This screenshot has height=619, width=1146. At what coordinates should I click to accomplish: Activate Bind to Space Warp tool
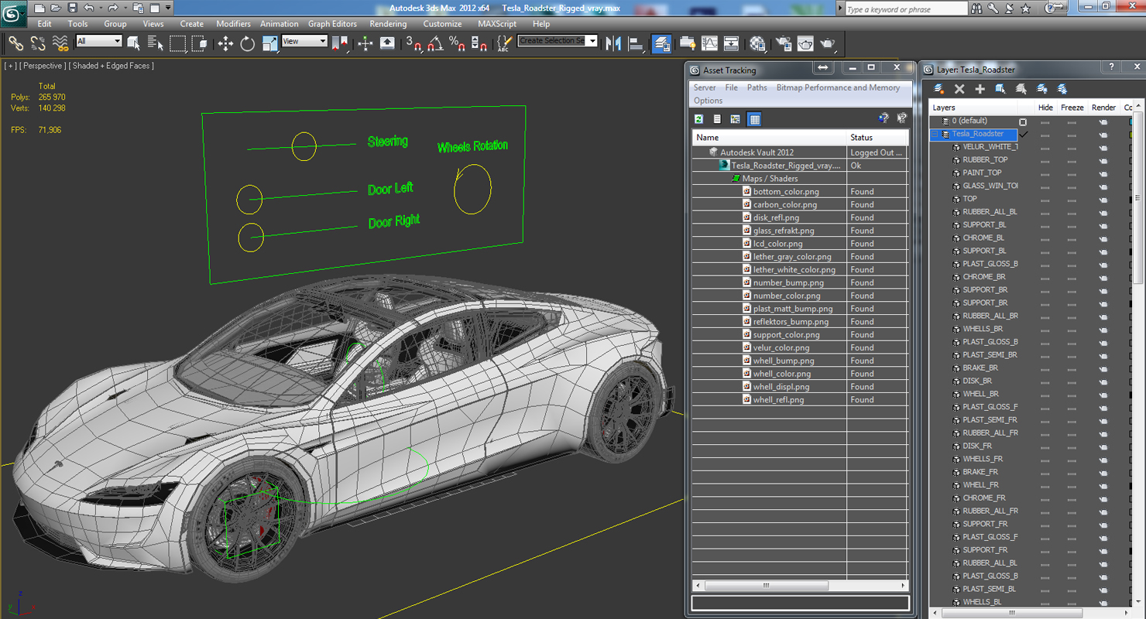pos(60,43)
